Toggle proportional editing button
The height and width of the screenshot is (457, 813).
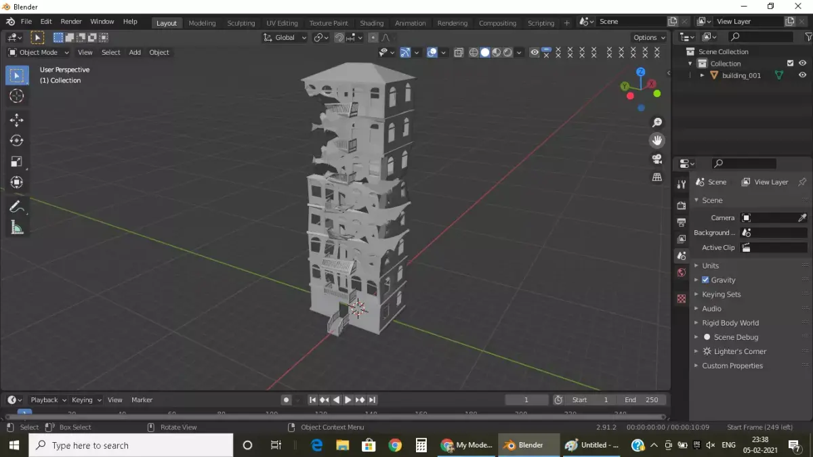coord(373,38)
